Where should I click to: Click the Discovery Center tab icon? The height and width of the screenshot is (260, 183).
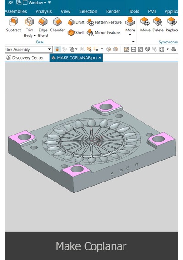[x=9, y=58]
